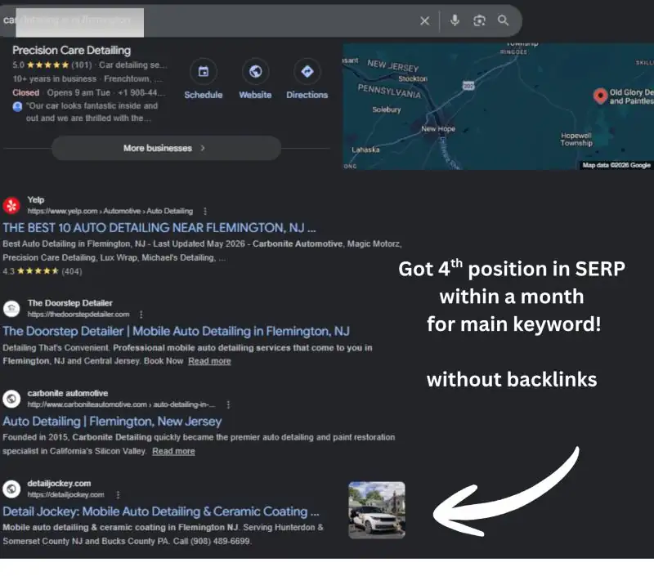Click the Yelp 4.3 rating (404) text
The width and height of the screenshot is (654, 576).
pyautogui.click(x=43, y=272)
